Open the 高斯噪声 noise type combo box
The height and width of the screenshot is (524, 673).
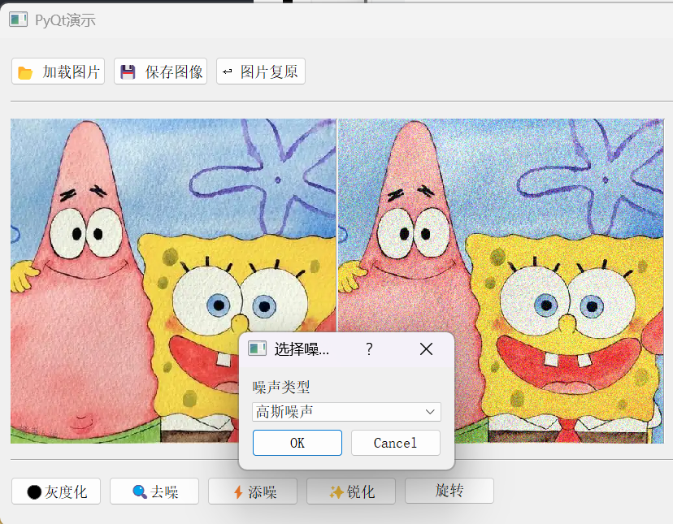coord(346,412)
